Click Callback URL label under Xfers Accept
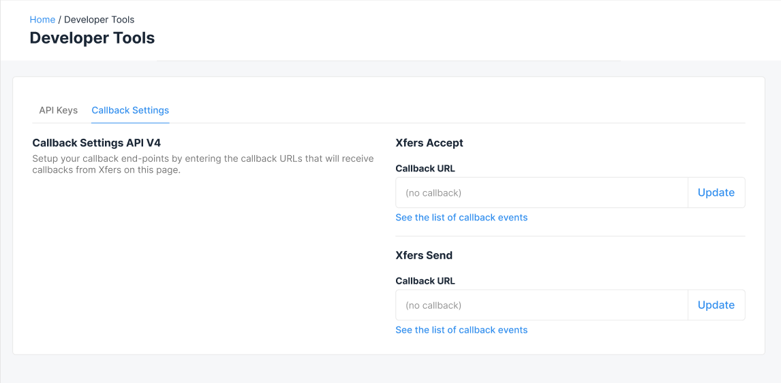This screenshot has height=383, width=781. (425, 168)
